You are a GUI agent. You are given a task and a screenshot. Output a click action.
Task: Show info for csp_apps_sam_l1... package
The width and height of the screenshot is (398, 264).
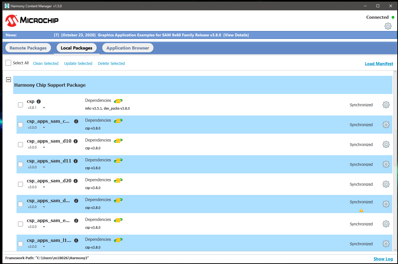76,241
